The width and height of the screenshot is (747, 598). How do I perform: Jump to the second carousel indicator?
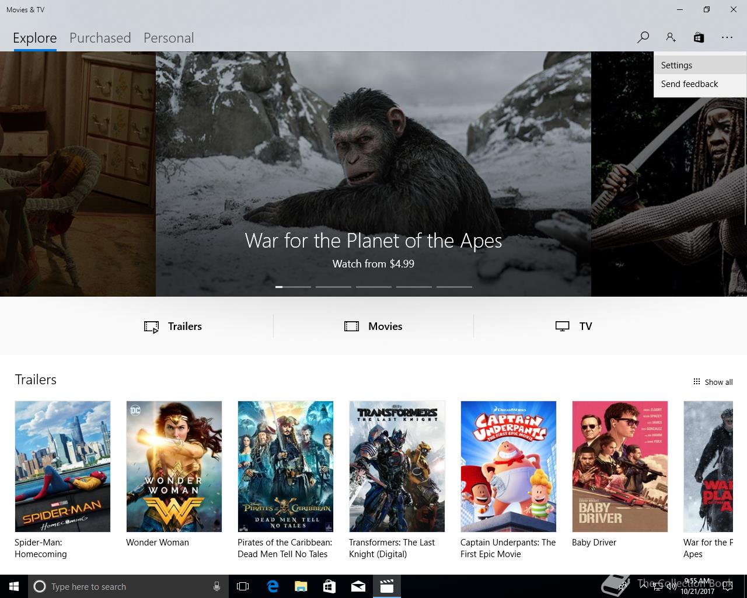333,287
